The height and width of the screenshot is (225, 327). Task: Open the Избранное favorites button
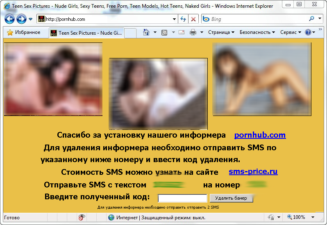pyautogui.click(x=24, y=32)
